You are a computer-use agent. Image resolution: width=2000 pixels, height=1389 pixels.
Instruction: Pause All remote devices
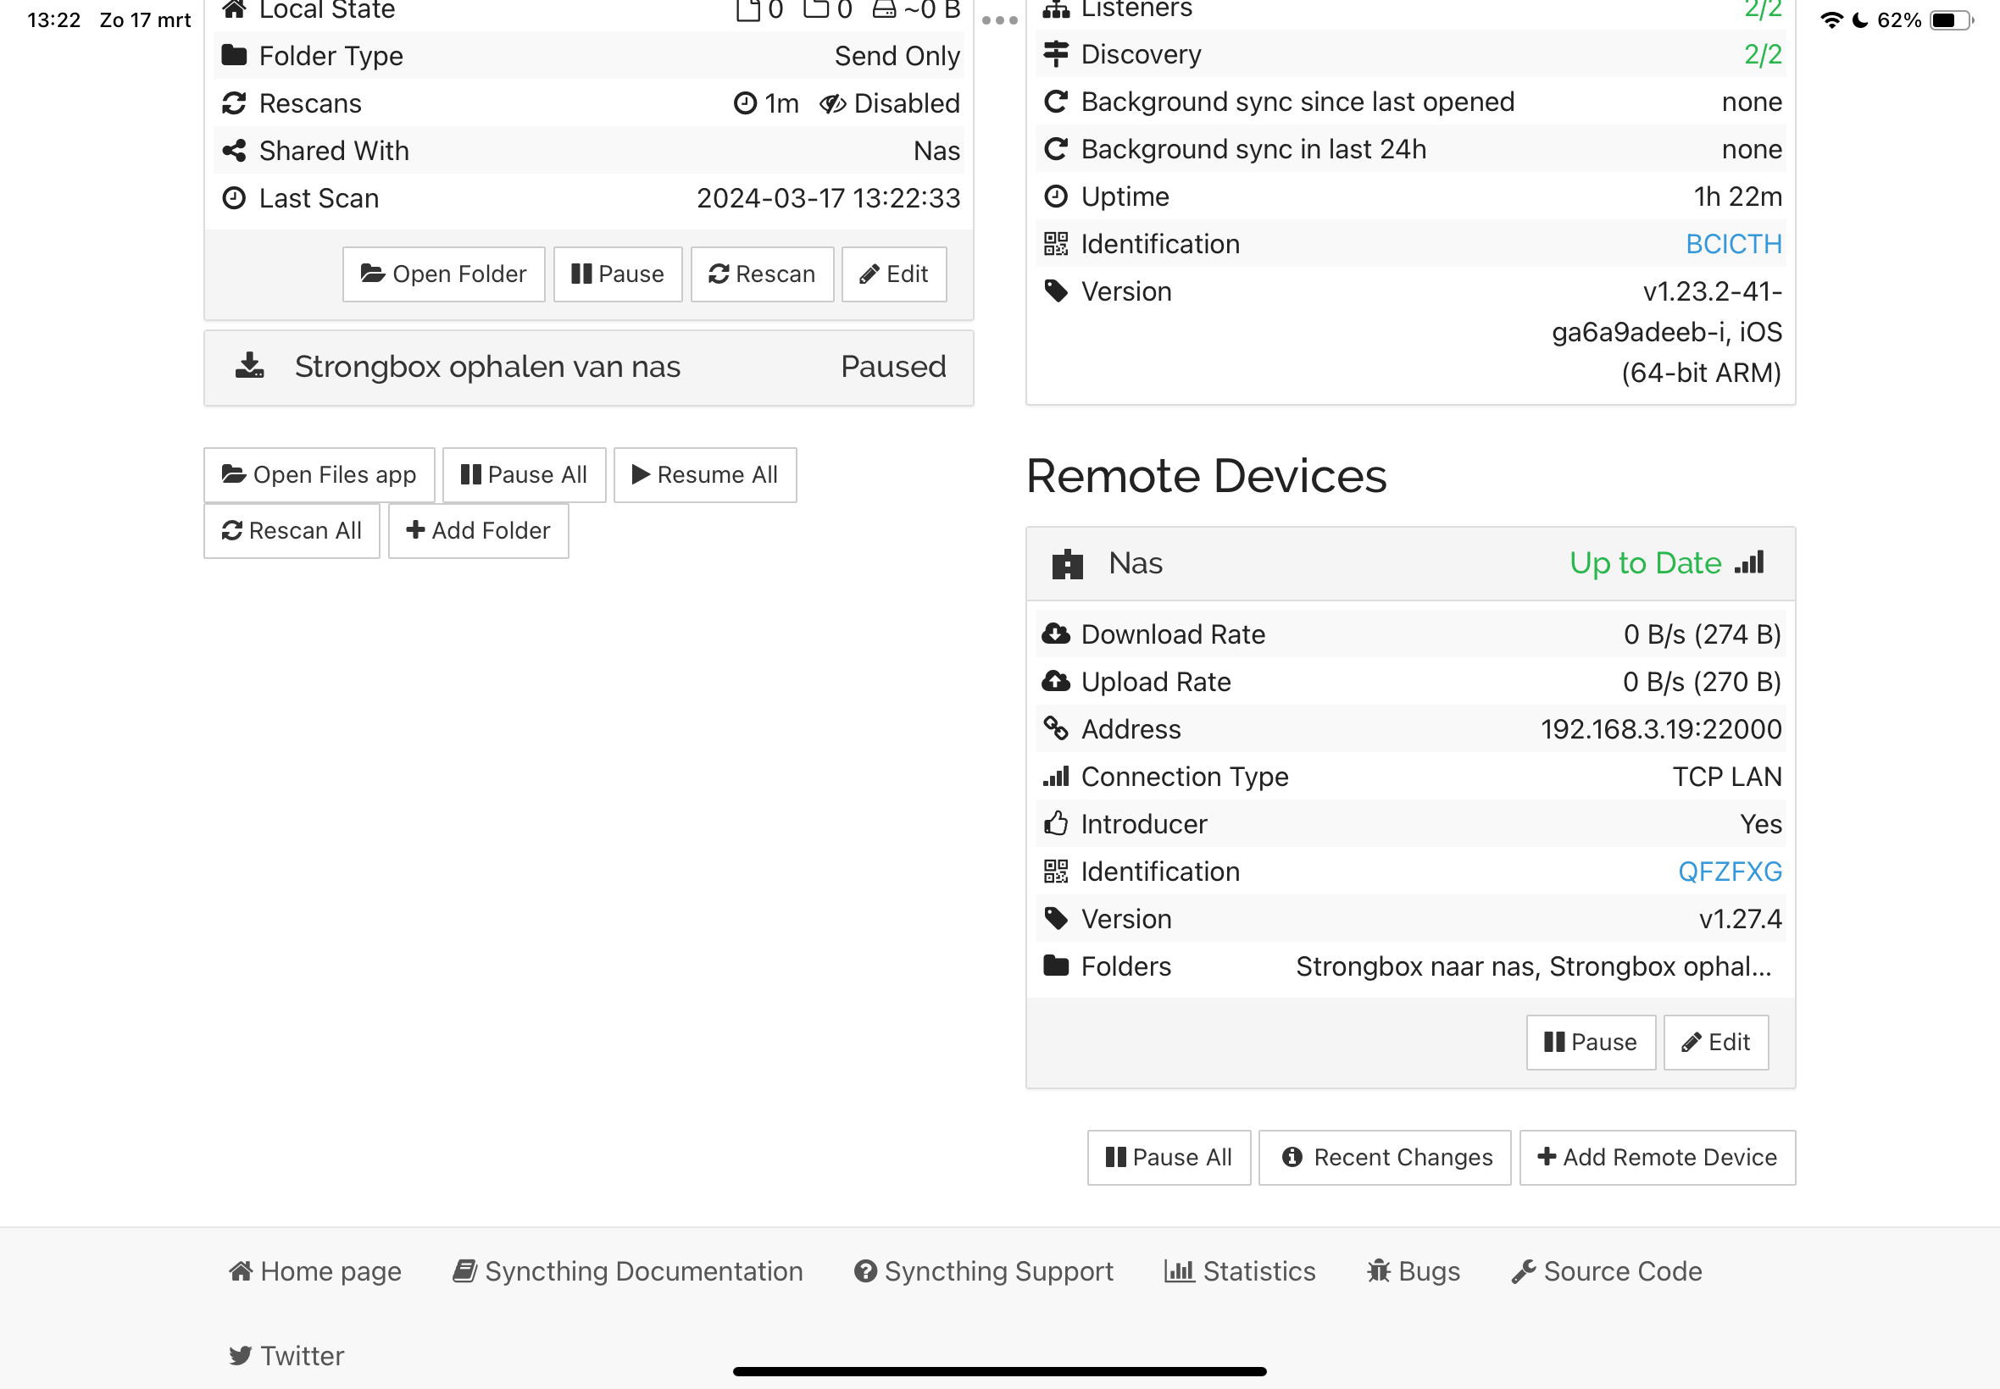pos(1169,1158)
